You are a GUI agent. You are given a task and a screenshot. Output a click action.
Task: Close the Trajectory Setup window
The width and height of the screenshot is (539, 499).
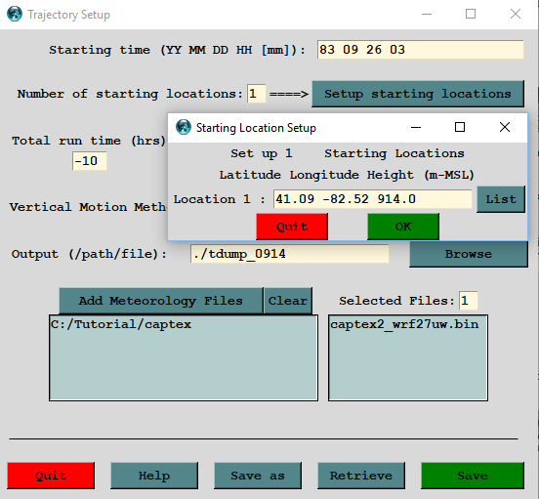516,14
